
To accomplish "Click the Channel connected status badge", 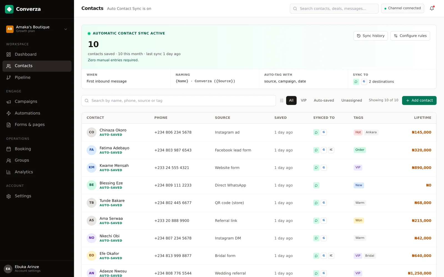I will pyautogui.click(x=402, y=8).
